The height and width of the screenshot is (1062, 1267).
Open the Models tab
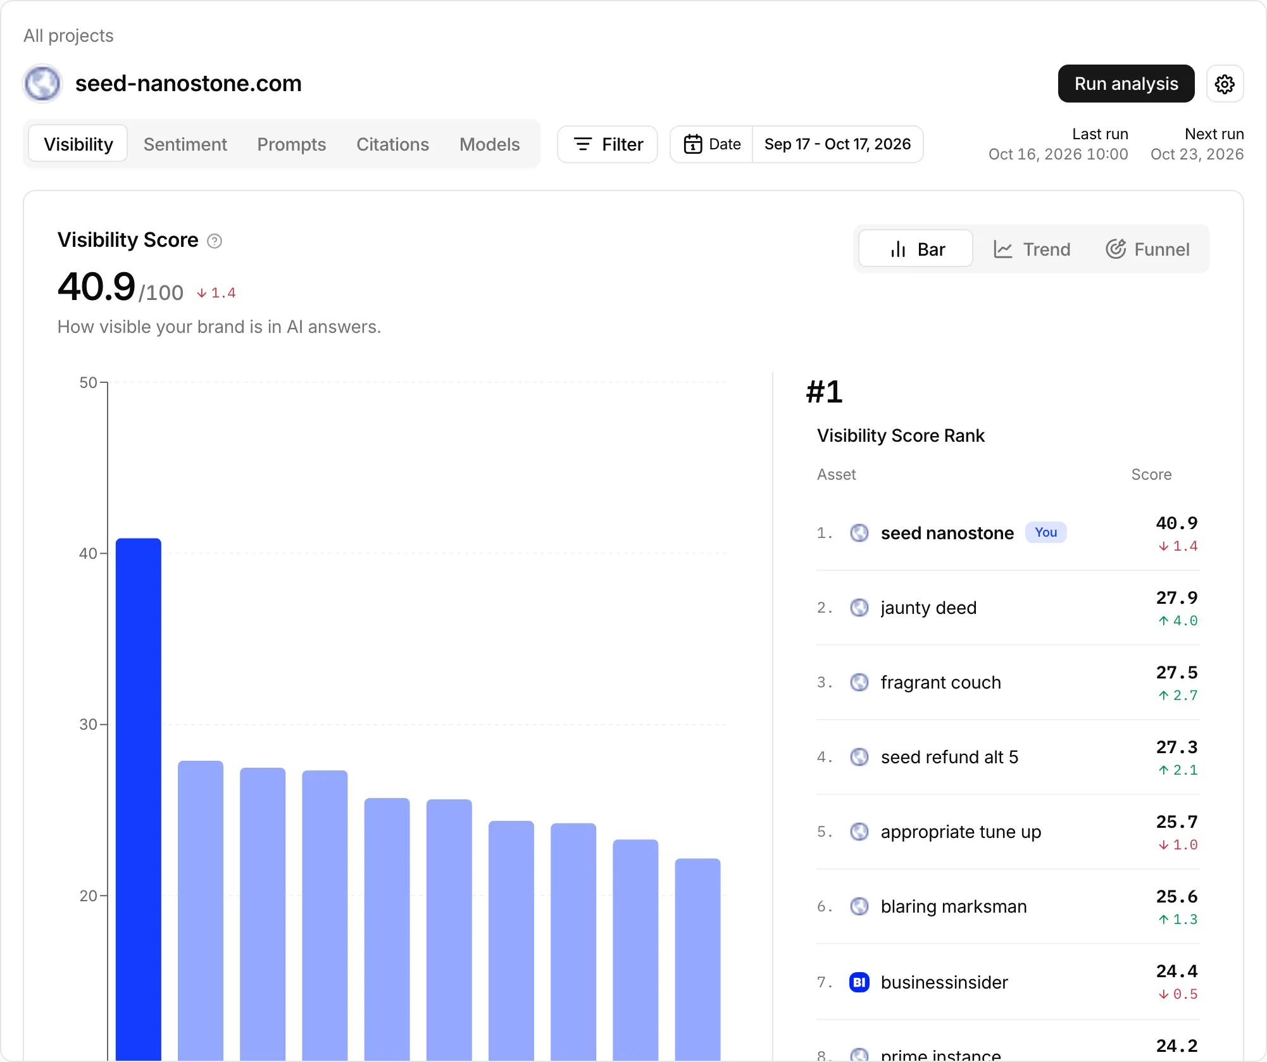click(x=489, y=144)
